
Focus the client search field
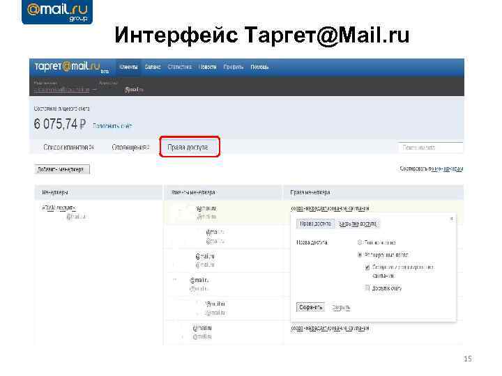point(430,148)
